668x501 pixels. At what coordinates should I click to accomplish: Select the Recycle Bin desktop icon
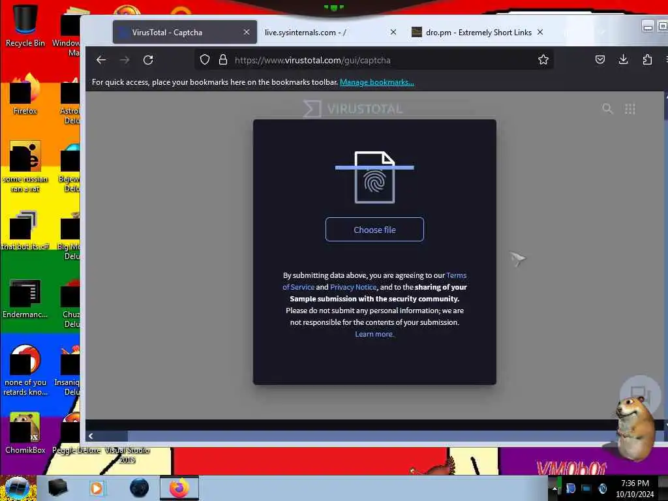pos(25,25)
